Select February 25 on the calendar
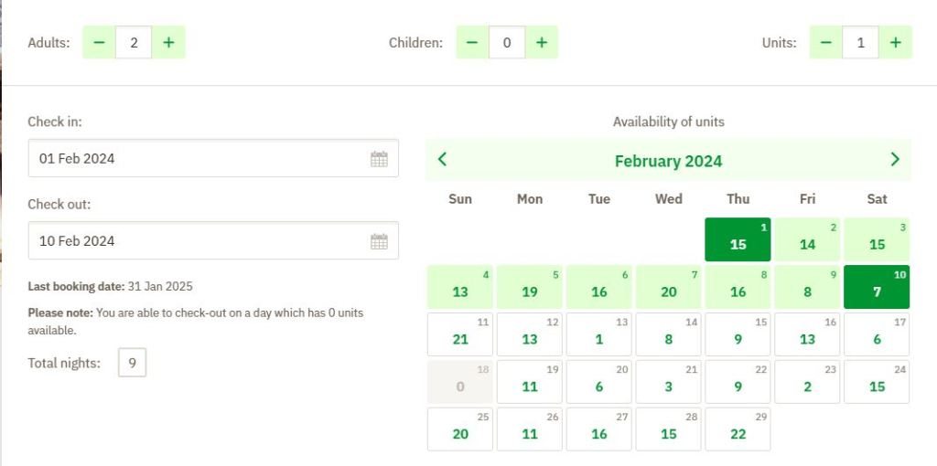This screenshot has width=937, height=466. click(x=460, y=429)
